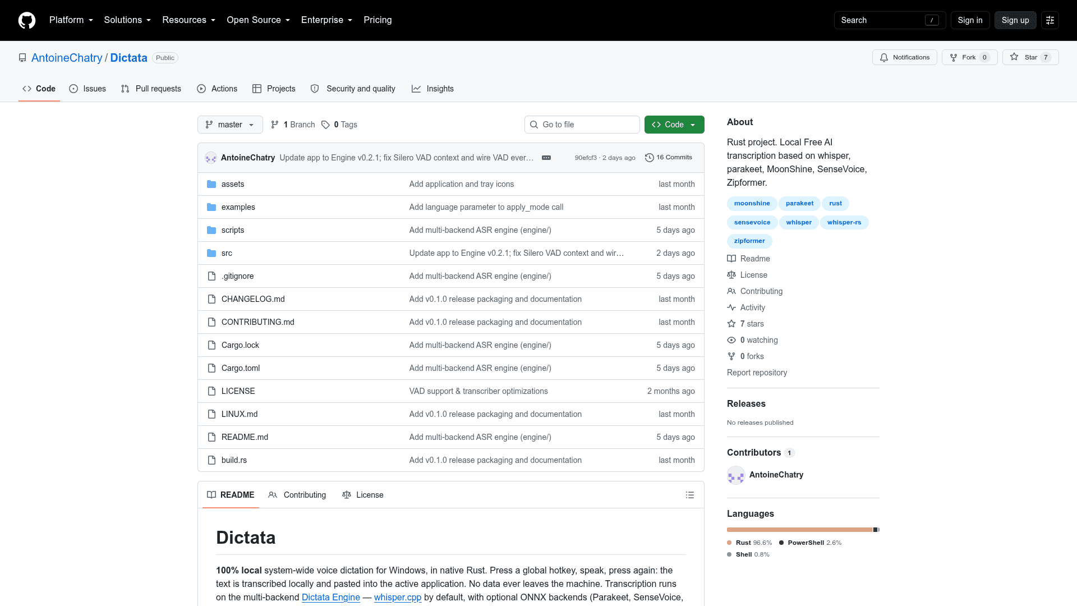Viewport: 1077px width, 606px height.
Task: Click the scripts folder icon
Action: click(211, 230)
